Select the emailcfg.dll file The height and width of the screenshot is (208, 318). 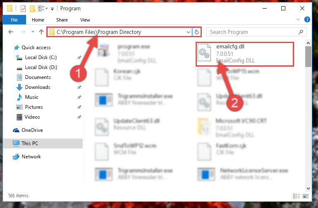245,54
